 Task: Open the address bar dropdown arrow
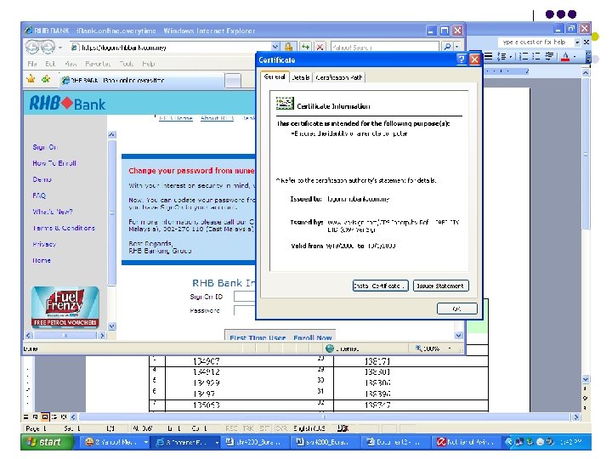coord(275,48)
